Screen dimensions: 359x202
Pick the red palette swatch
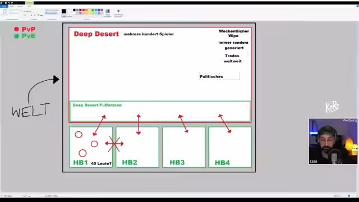(84, 10)
